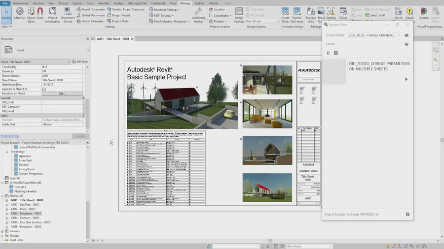Run the ORI_R2023 change parameters script
The height and width of the screenshot is (249, 444).
407,79
